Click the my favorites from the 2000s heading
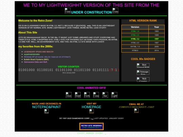 (x=36, y=46)
